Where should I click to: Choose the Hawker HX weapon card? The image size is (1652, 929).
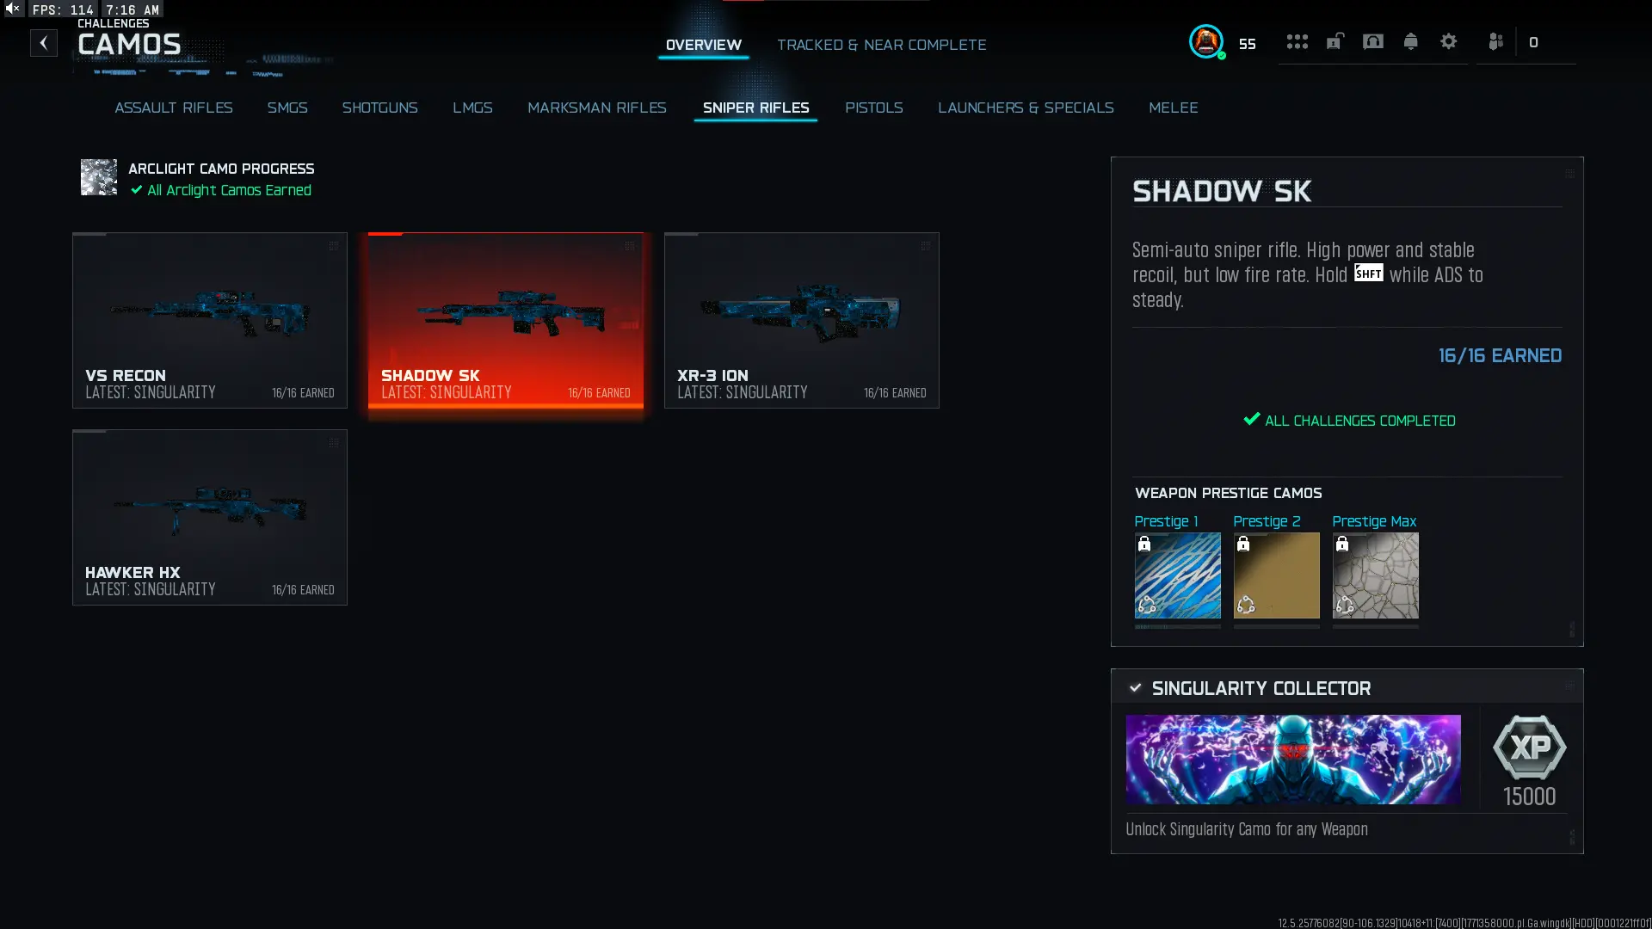point(210,517)
